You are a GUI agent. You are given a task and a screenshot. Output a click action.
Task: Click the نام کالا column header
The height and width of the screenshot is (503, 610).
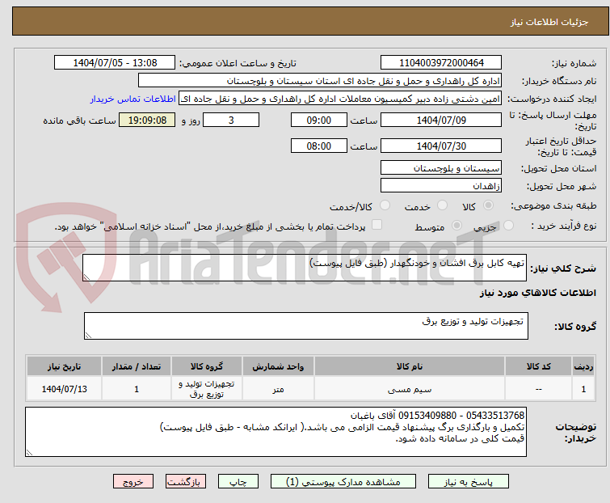[x=410, y=366]
